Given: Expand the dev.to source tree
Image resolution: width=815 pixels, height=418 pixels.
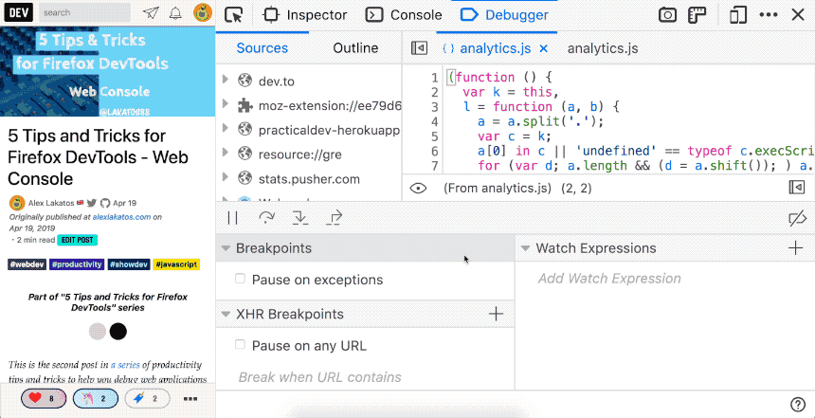Looking at the screenshot, I should 225,80.
